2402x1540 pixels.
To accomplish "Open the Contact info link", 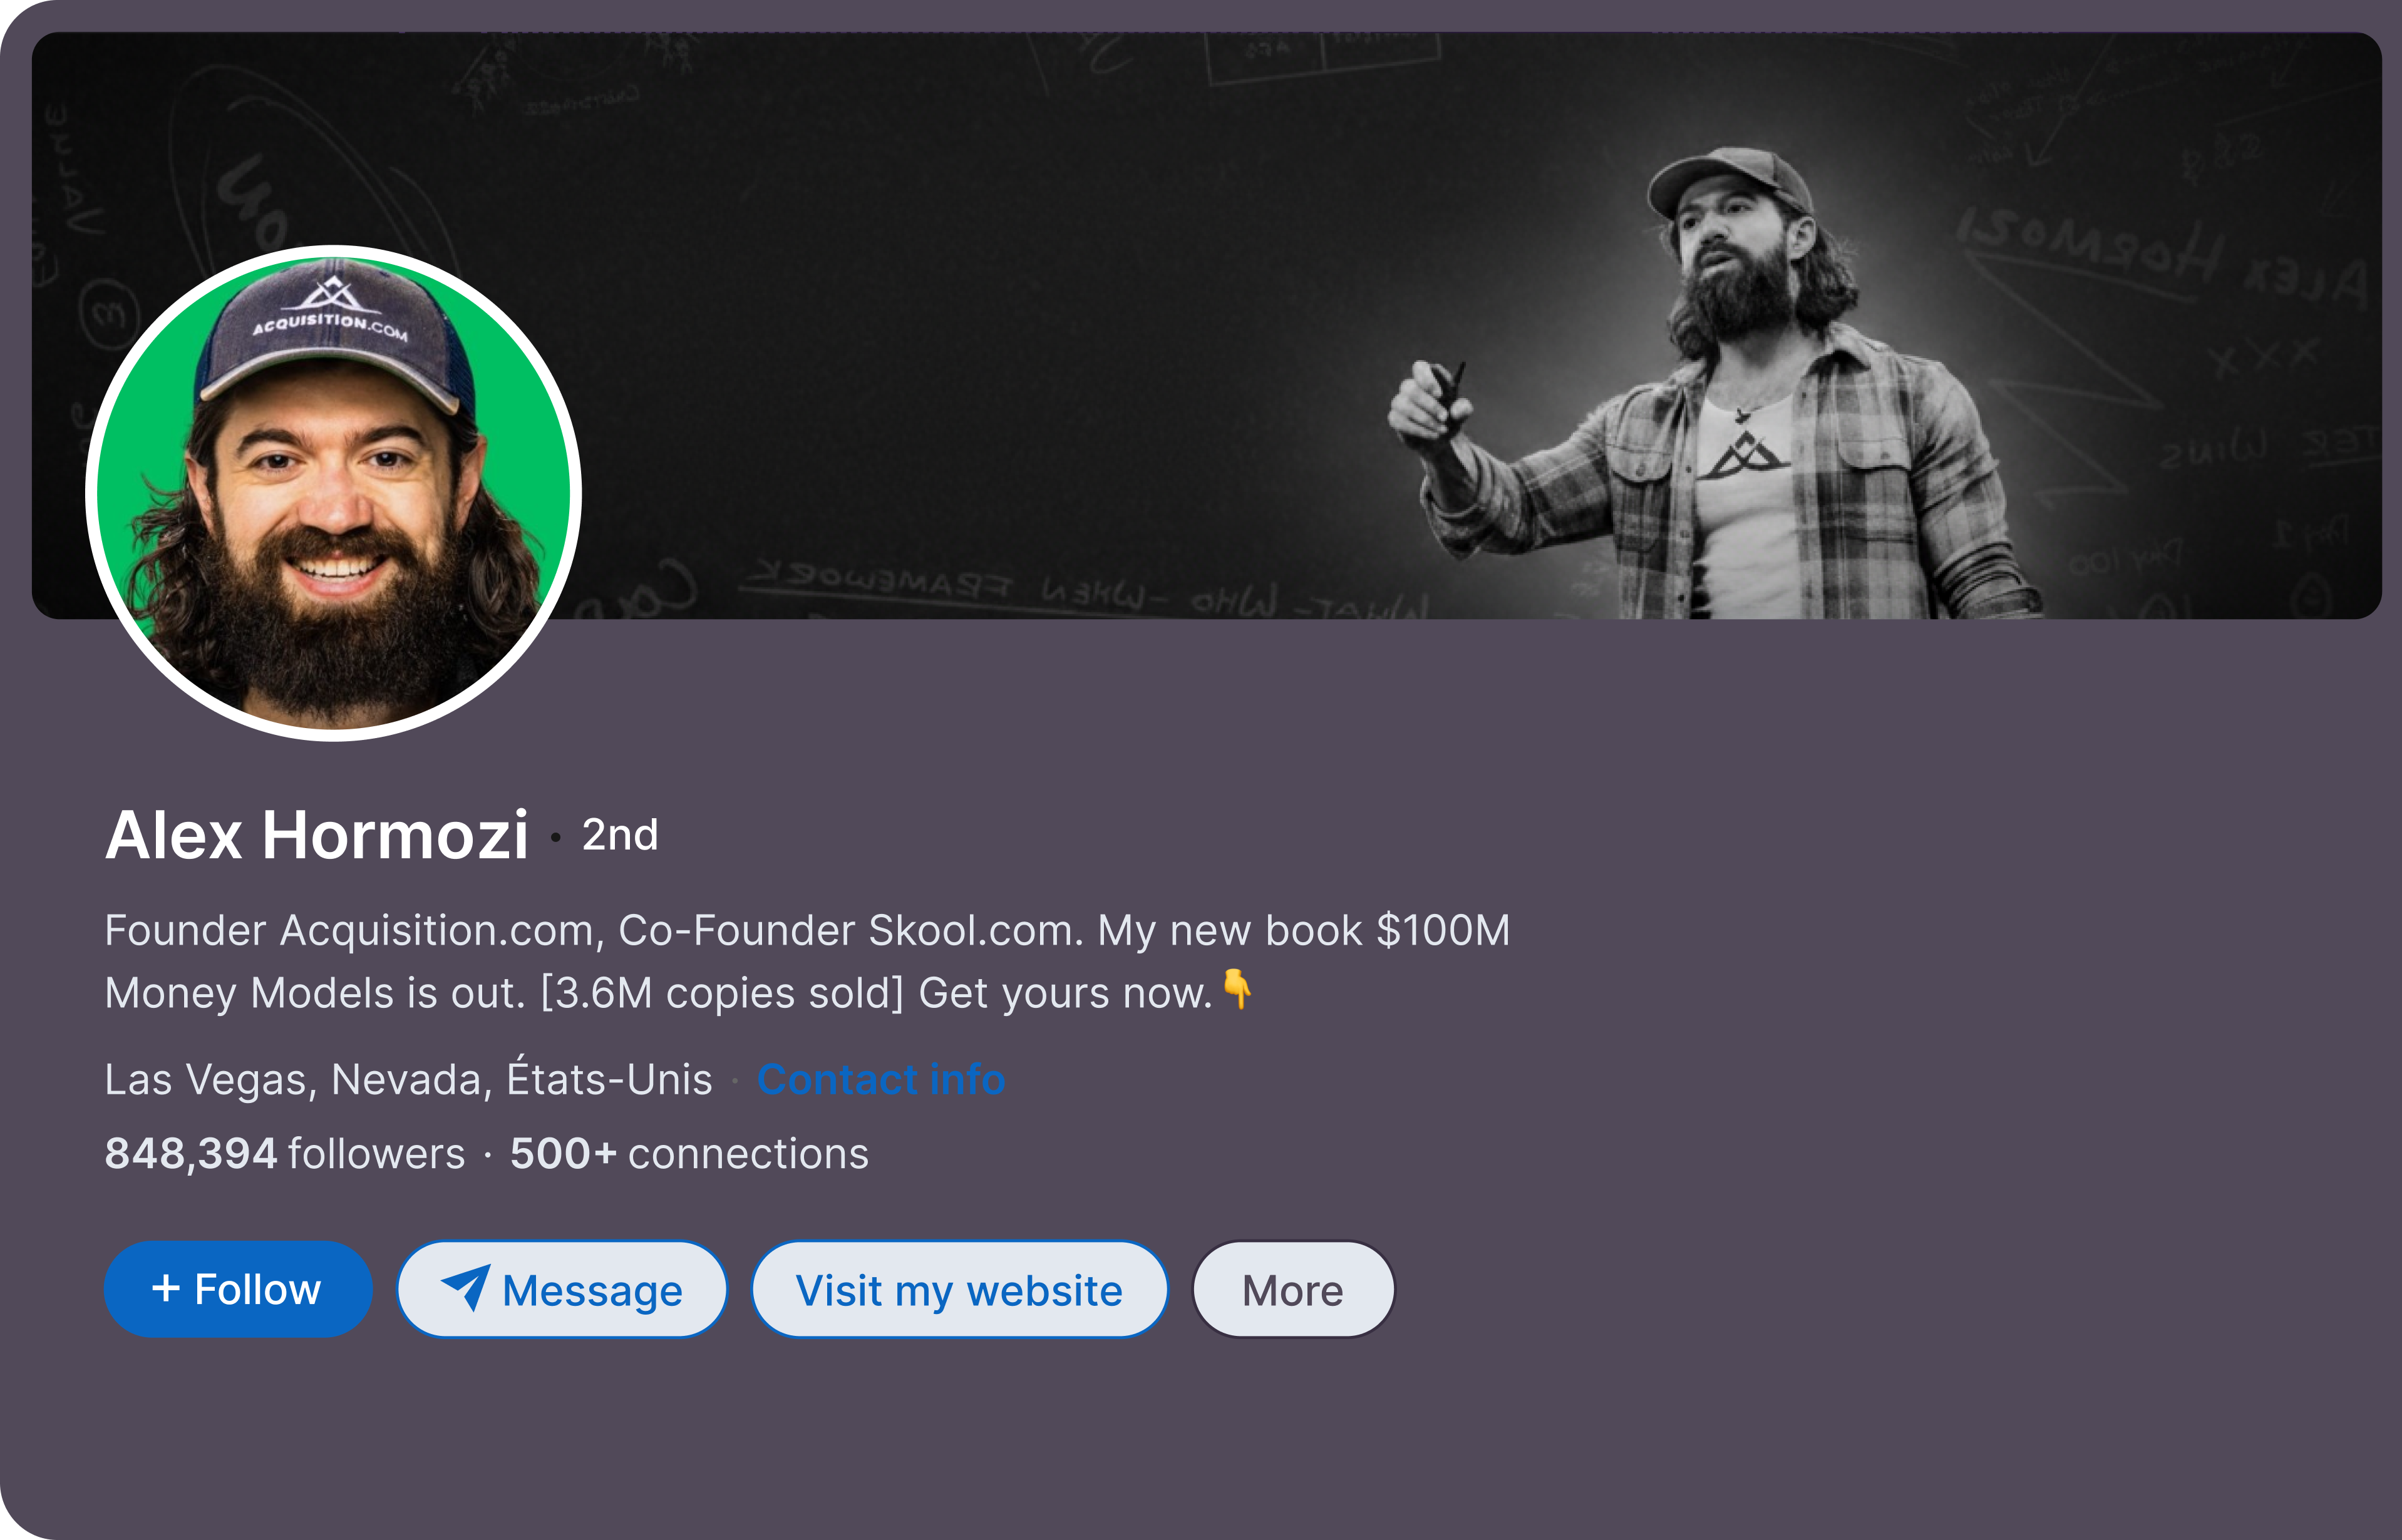I will click(x=880, y=1079).
